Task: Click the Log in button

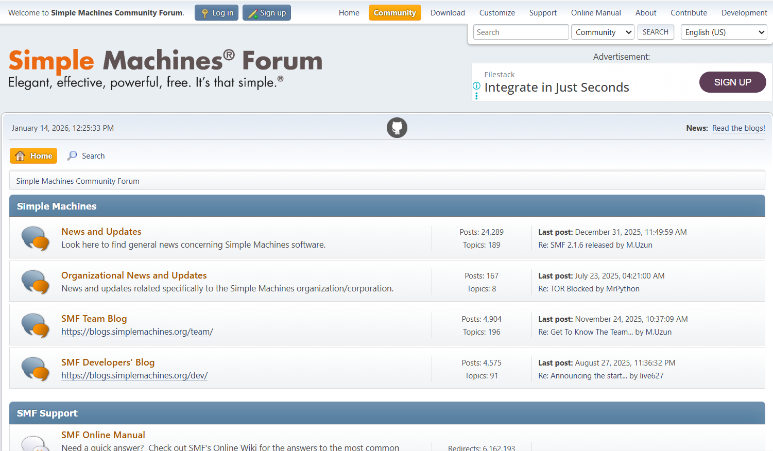Action: pos(216,12)
